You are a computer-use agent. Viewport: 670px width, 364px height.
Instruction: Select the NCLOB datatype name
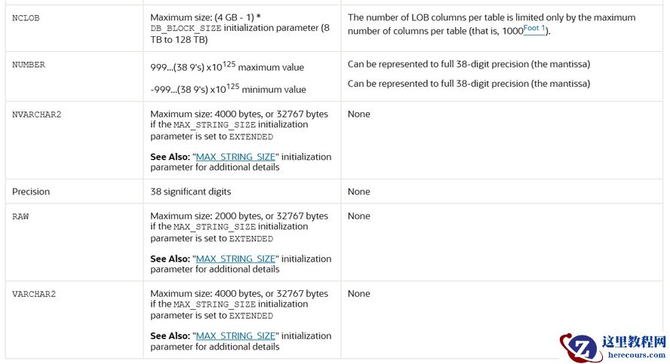pos(26,17)
